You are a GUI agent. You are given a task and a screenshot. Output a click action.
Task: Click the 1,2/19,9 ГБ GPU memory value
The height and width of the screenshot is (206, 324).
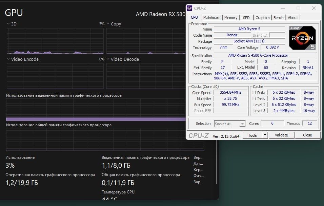coord(22,183)
